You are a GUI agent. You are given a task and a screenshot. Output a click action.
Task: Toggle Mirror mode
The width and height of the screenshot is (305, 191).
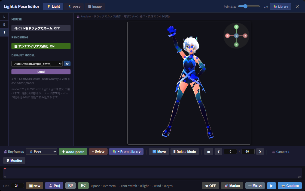[x=255, y=186]
